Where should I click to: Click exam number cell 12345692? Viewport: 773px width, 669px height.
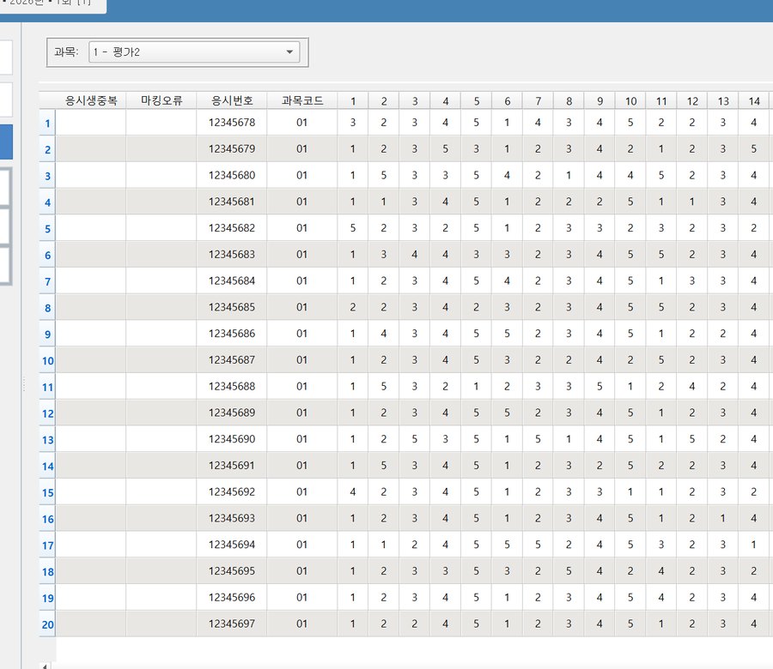click(x=232, y=491)
